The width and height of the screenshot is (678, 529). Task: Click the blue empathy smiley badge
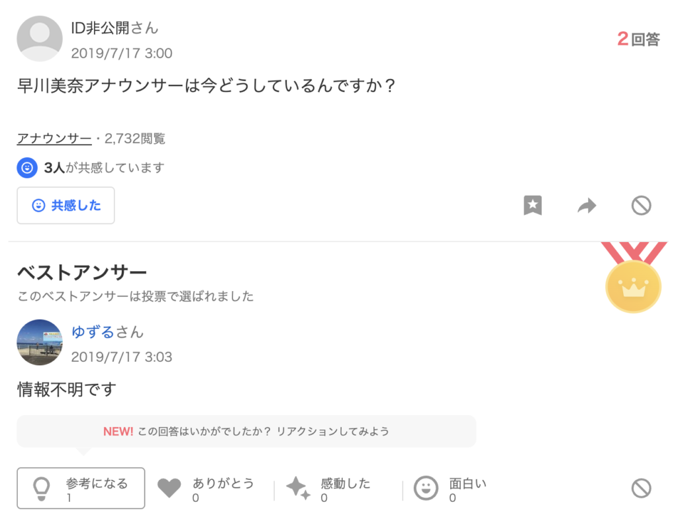26,168
